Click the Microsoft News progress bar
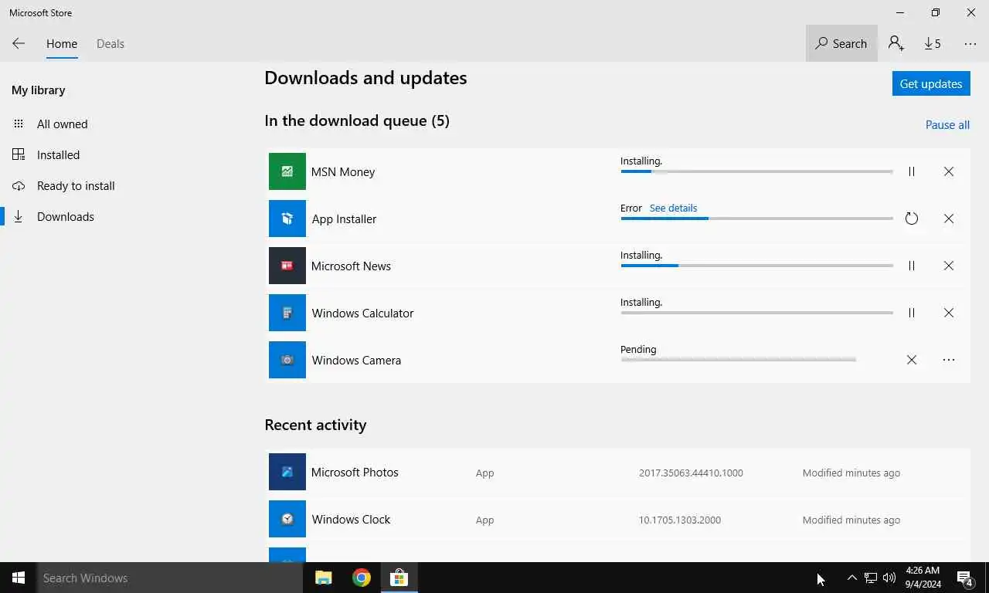Image resolution: width=989 pixels, height=593 pixels. (756, 266)
